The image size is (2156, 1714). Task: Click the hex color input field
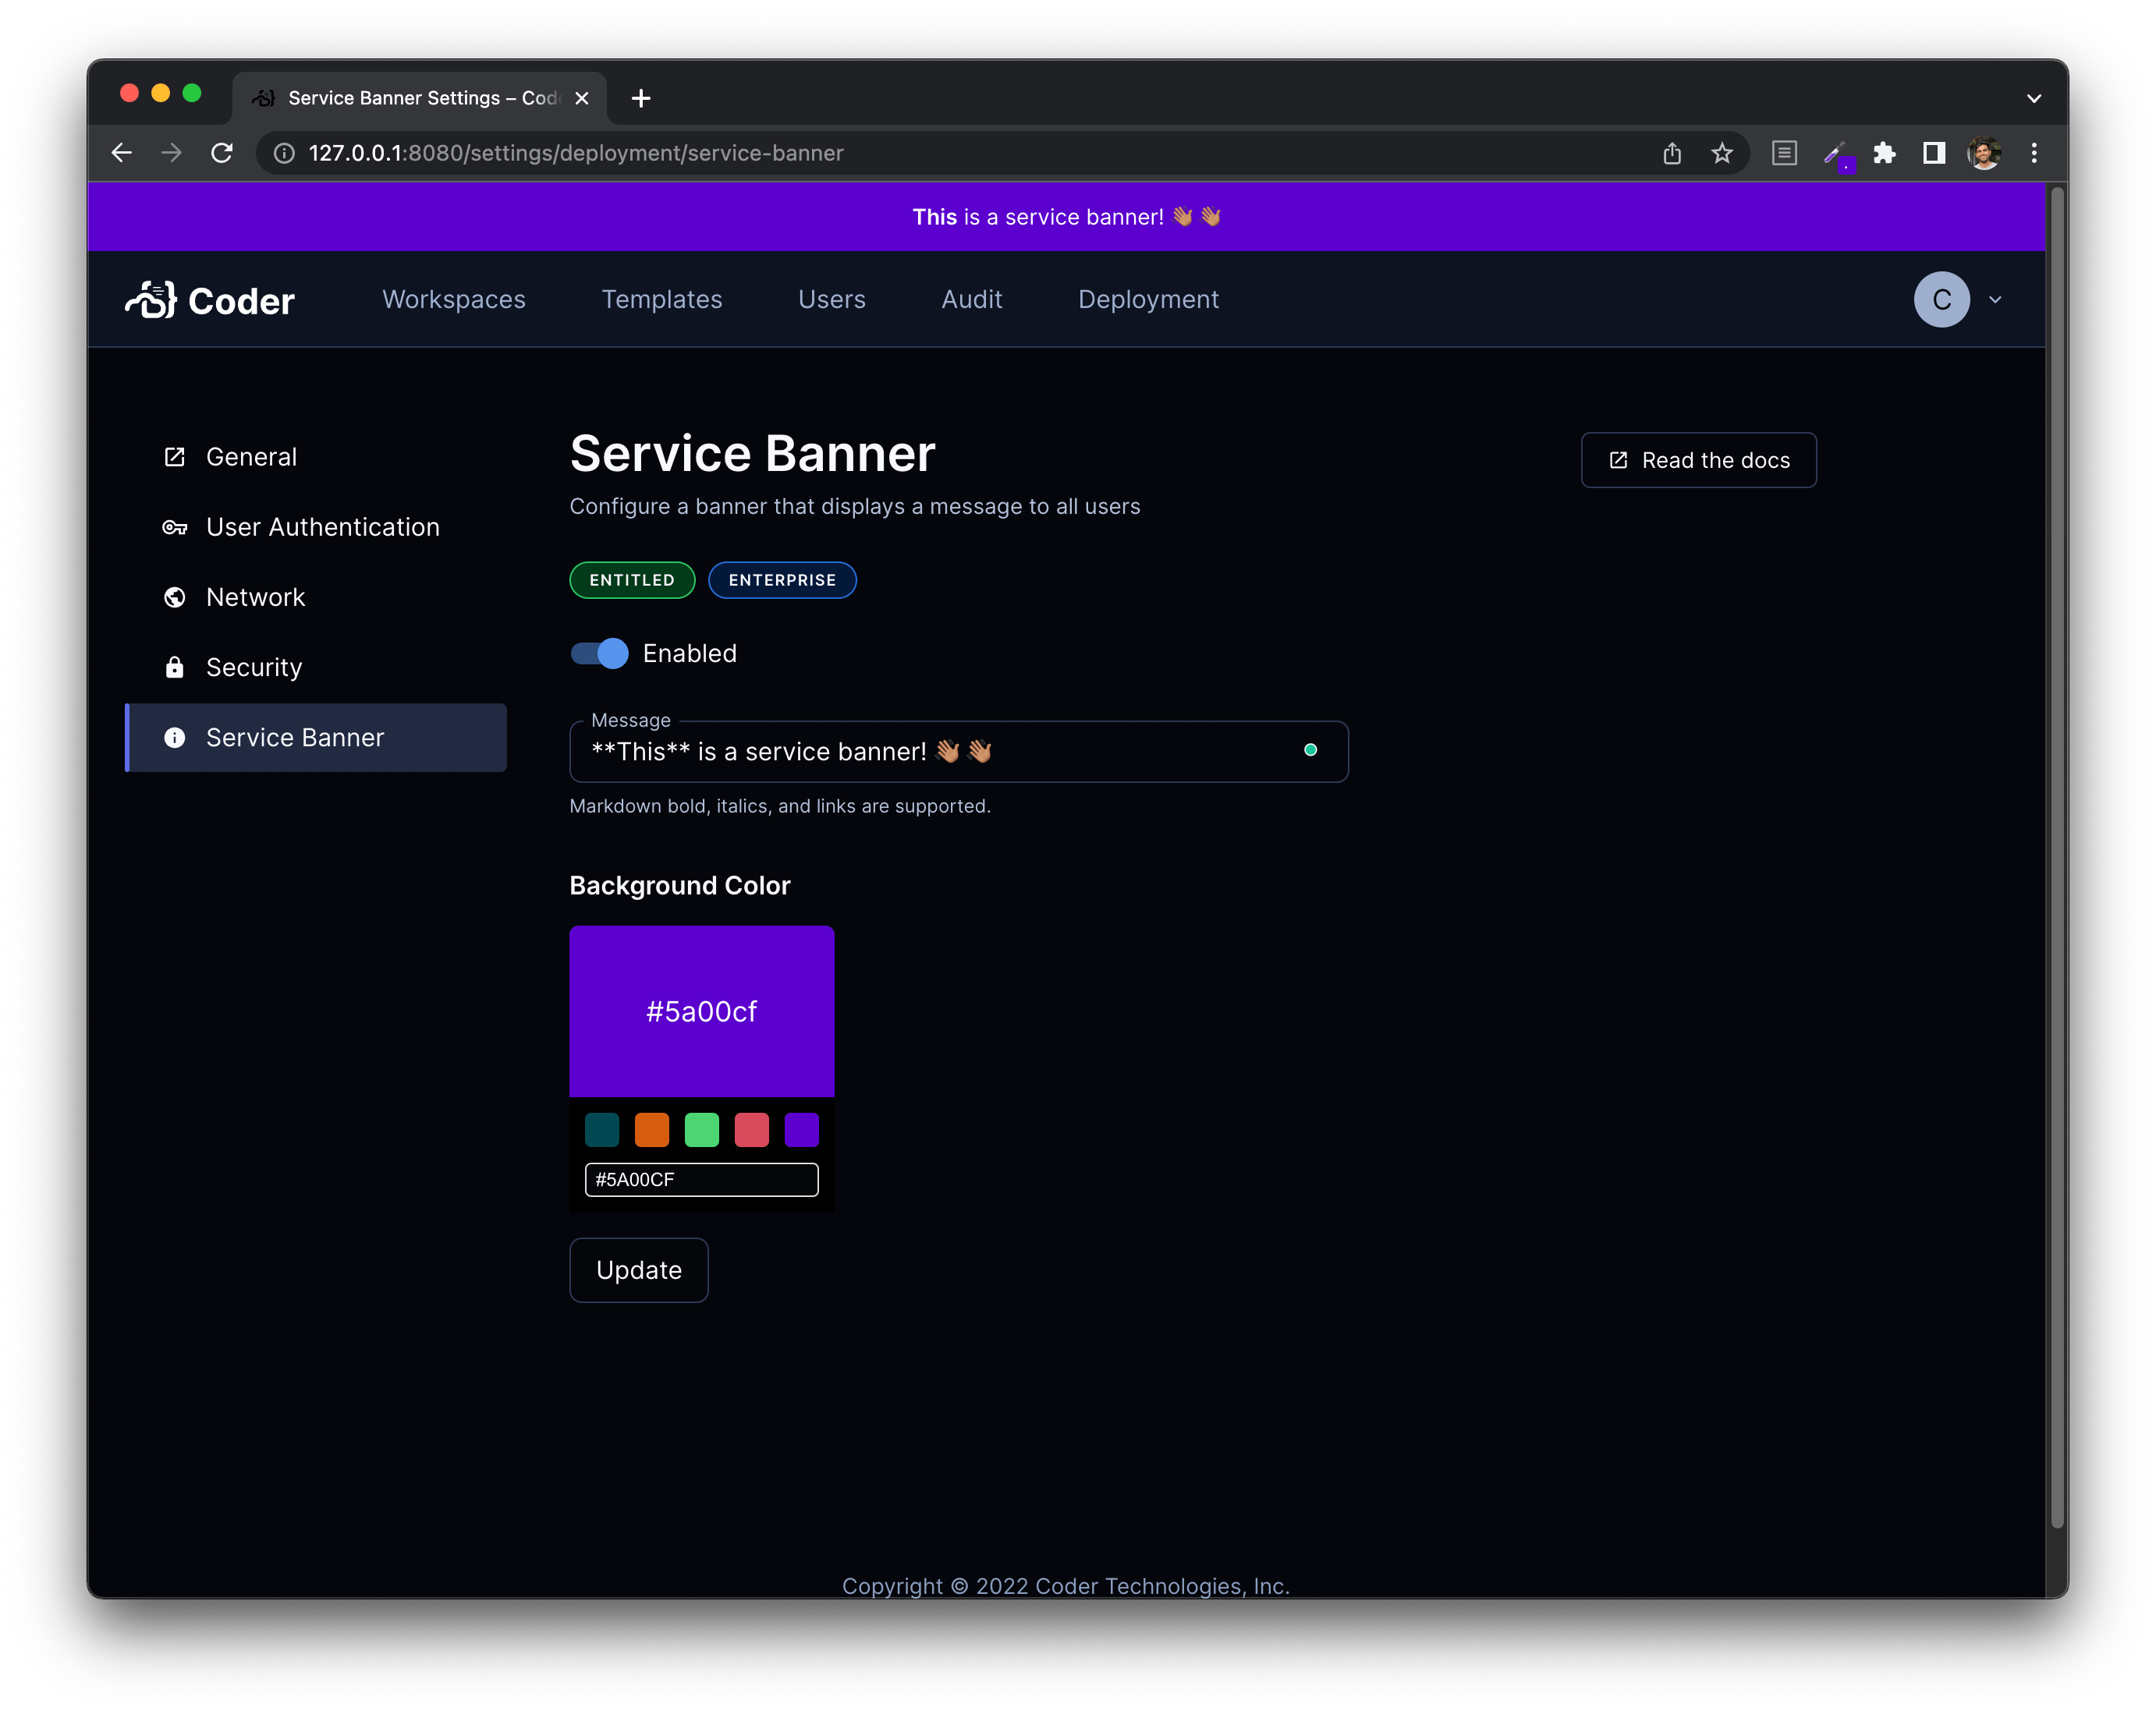click(701, 1179)
